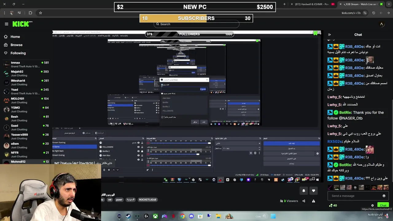Add a scene transition with plus icon
The height and width of the screenshot is (221, 393).
(x=251, y=153)
